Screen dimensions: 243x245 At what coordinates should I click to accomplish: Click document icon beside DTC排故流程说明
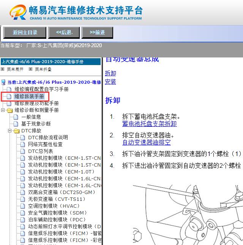(x=23, y=137)
